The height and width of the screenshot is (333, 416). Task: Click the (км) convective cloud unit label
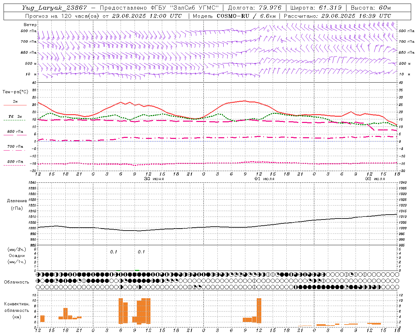click(x=17, y=317)
